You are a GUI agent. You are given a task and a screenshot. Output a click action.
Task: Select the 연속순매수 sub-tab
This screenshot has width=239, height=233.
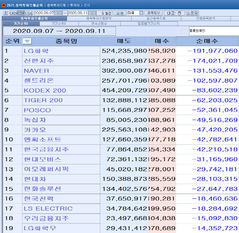coord(100,24)
